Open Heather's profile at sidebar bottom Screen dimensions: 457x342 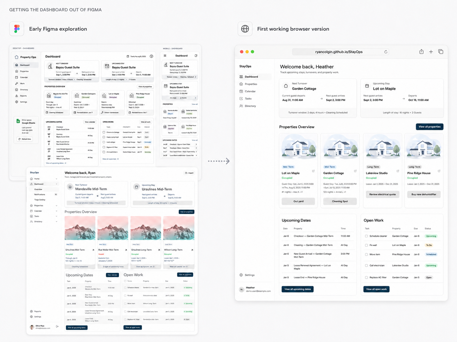255,289
